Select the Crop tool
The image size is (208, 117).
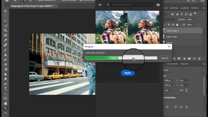point(6,30)
